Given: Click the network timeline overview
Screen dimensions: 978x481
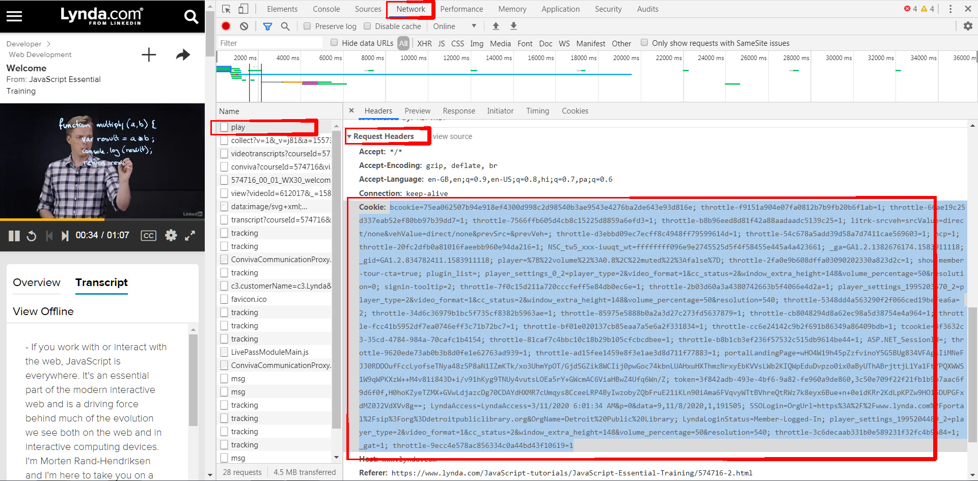Looking at the screenshot, I should coord(596,76).
